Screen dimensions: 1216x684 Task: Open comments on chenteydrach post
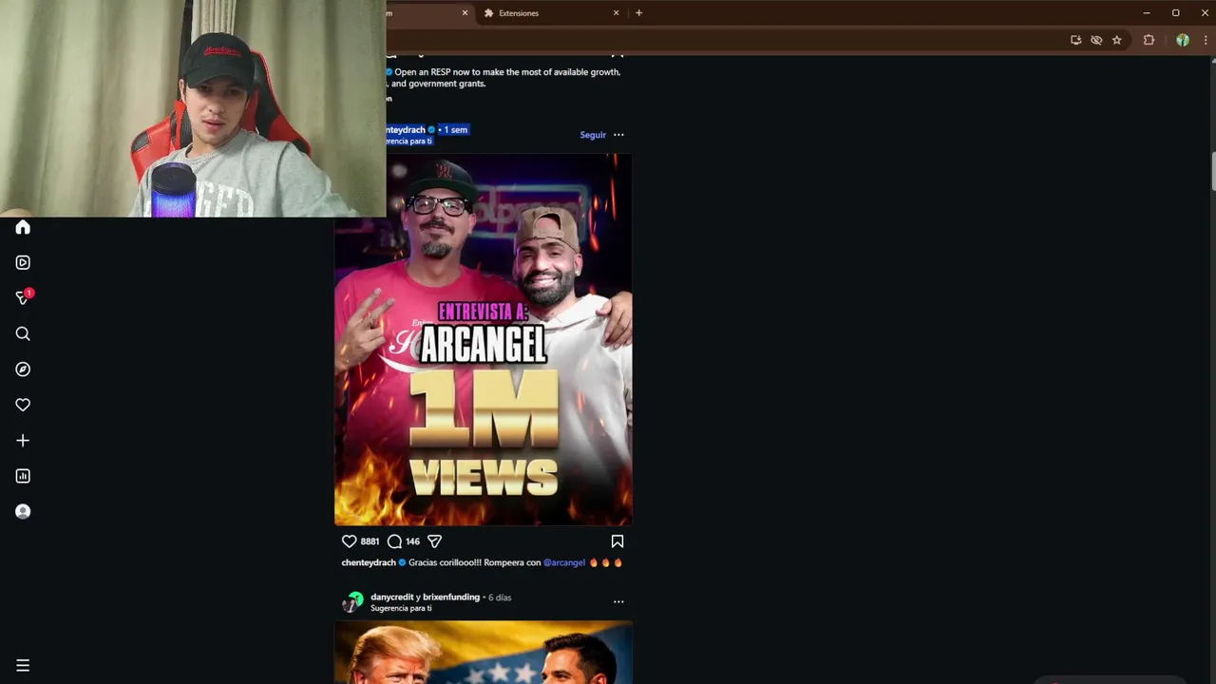(394, 541)
